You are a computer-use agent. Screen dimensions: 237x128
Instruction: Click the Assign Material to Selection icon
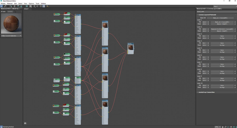coord(11,6)
